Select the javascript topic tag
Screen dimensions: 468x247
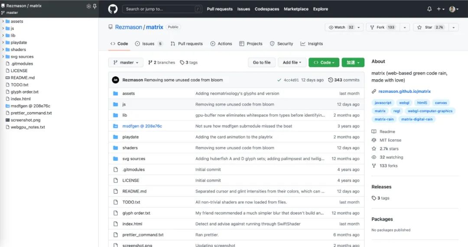click(x=383, y=103)
